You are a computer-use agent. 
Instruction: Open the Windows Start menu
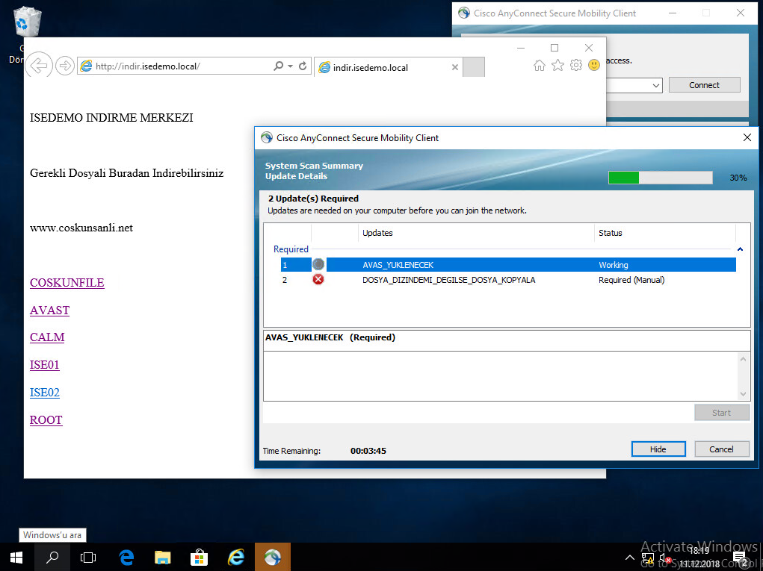point(16,557)
